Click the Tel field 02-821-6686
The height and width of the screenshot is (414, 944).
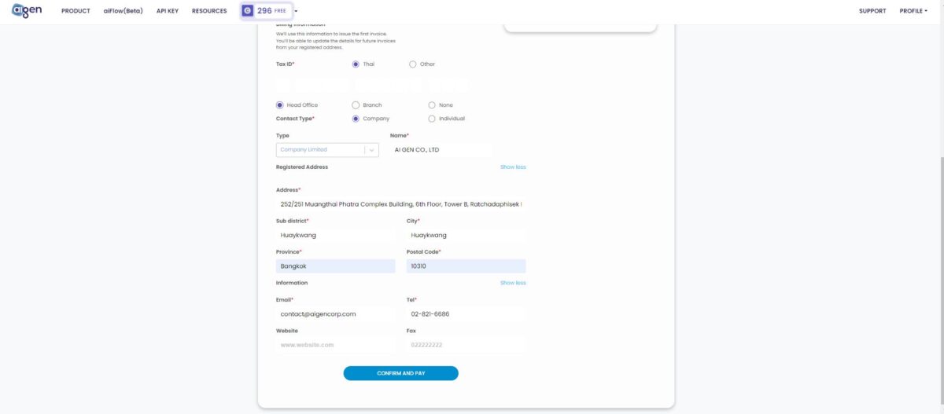point(466,314)
